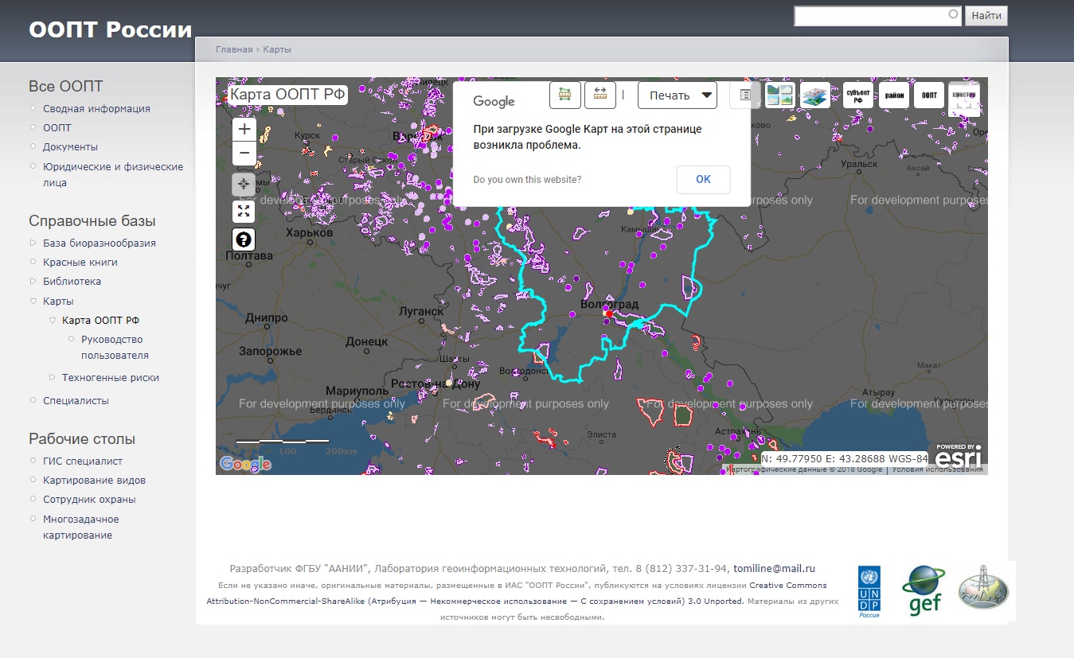
Task: Open the 'Печать' print dropdown
Action: (x=678, y=95)
